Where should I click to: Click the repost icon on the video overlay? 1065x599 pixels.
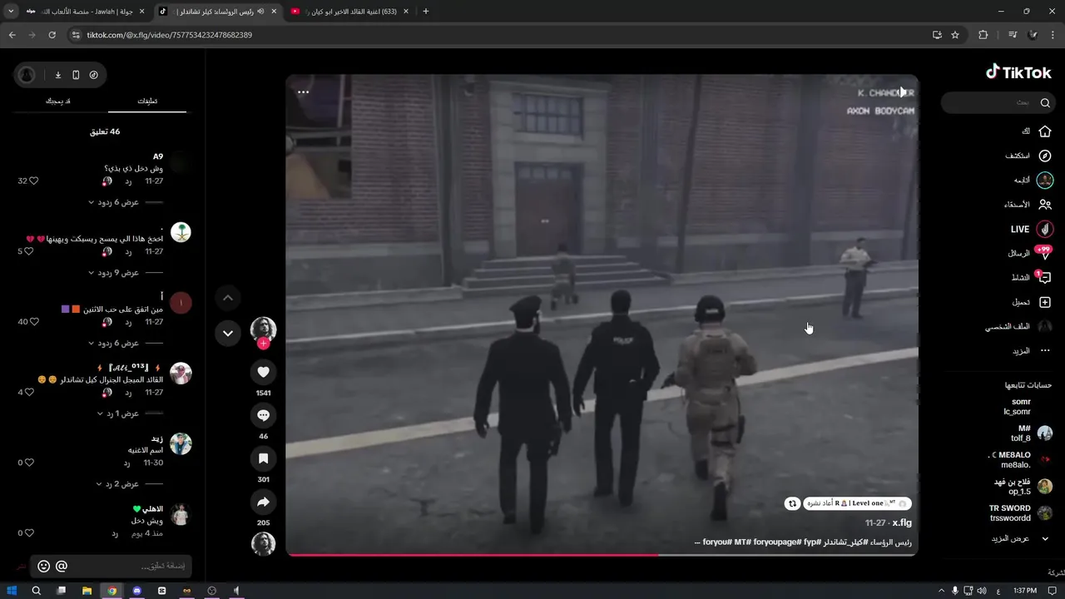pyautogui.click(x=792, y=503)
